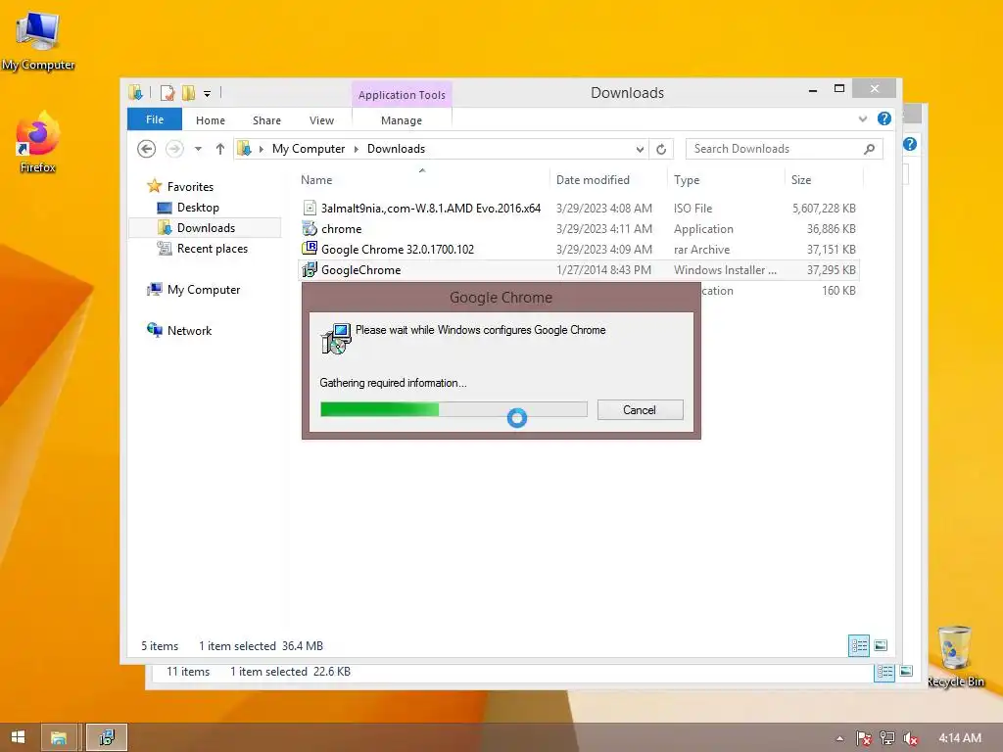Open File Explorer from the taskbar
Viewport: 1003px width, 752px height.
point(59,737)
